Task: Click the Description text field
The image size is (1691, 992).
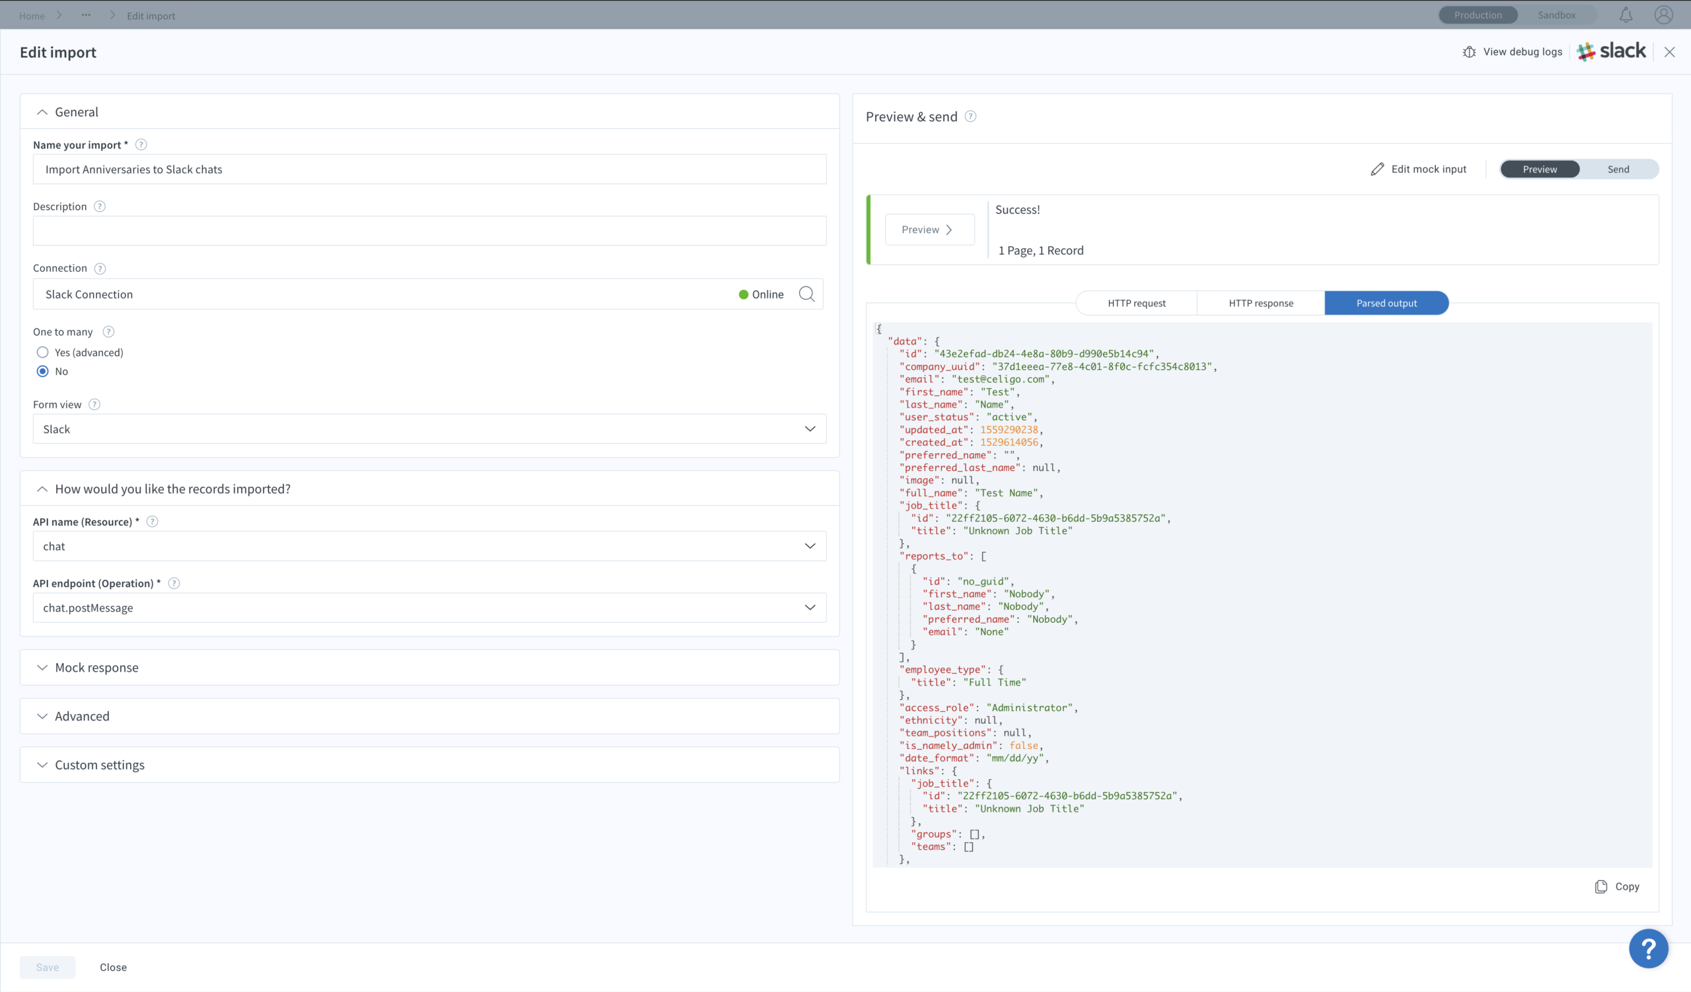Action: [x=429, y=230]
